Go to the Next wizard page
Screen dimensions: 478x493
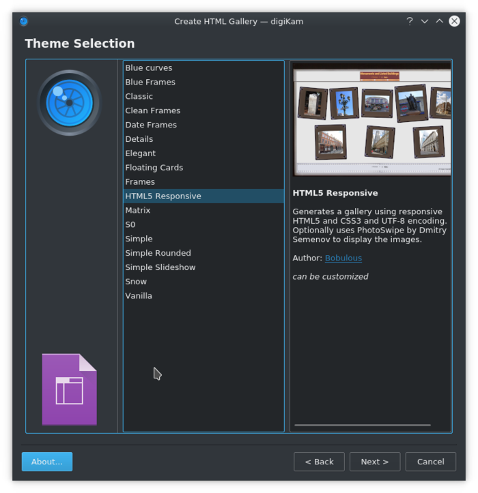click(x=375, y=462)
